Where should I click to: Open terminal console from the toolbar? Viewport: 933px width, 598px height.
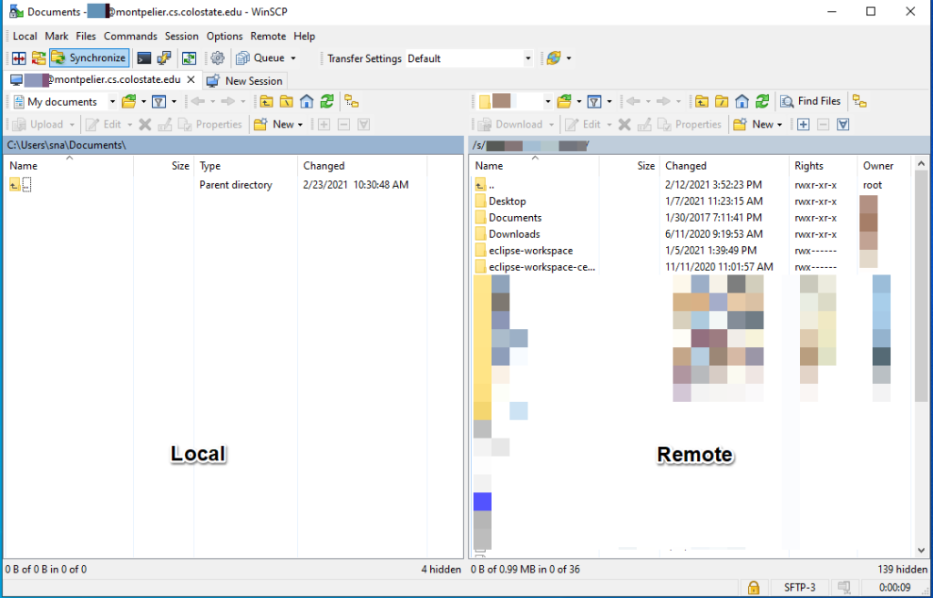click(x=144, y=58)
